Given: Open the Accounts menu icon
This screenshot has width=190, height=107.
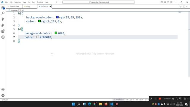Looking at the screenshot, I should (3, 89).
